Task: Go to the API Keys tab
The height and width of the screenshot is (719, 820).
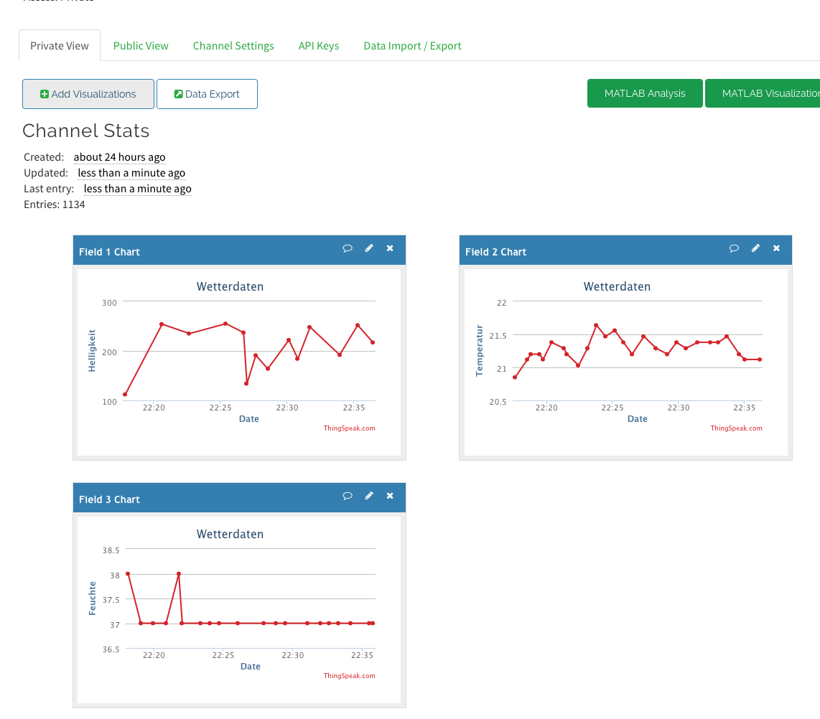Action: tap(319, 46)
